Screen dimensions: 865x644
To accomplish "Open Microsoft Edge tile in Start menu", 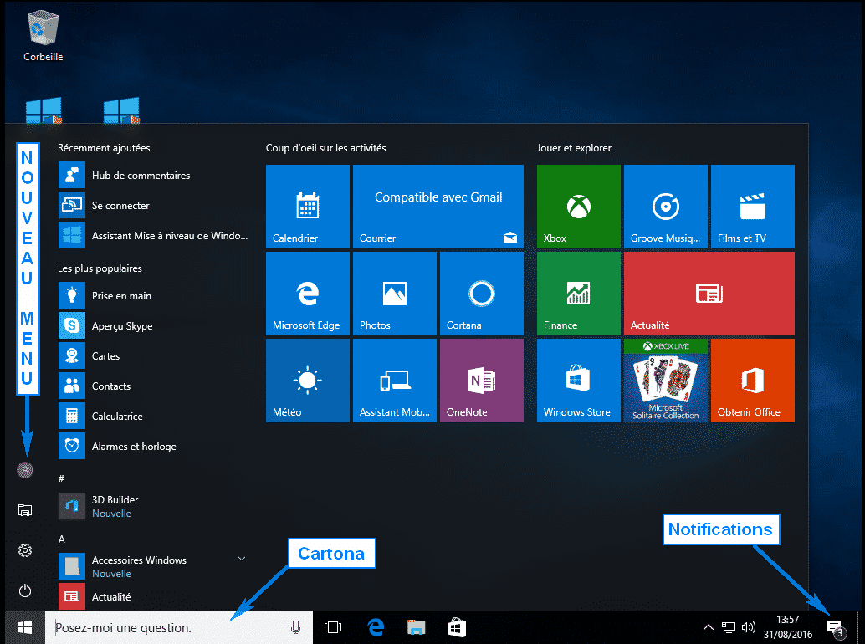I will coord(307,294).
